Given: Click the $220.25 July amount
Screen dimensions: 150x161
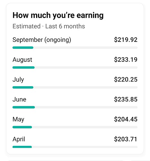Looking at the screenshot, I should 126,80.
